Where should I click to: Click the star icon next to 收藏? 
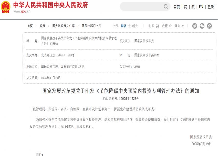[x=170, y=26]
